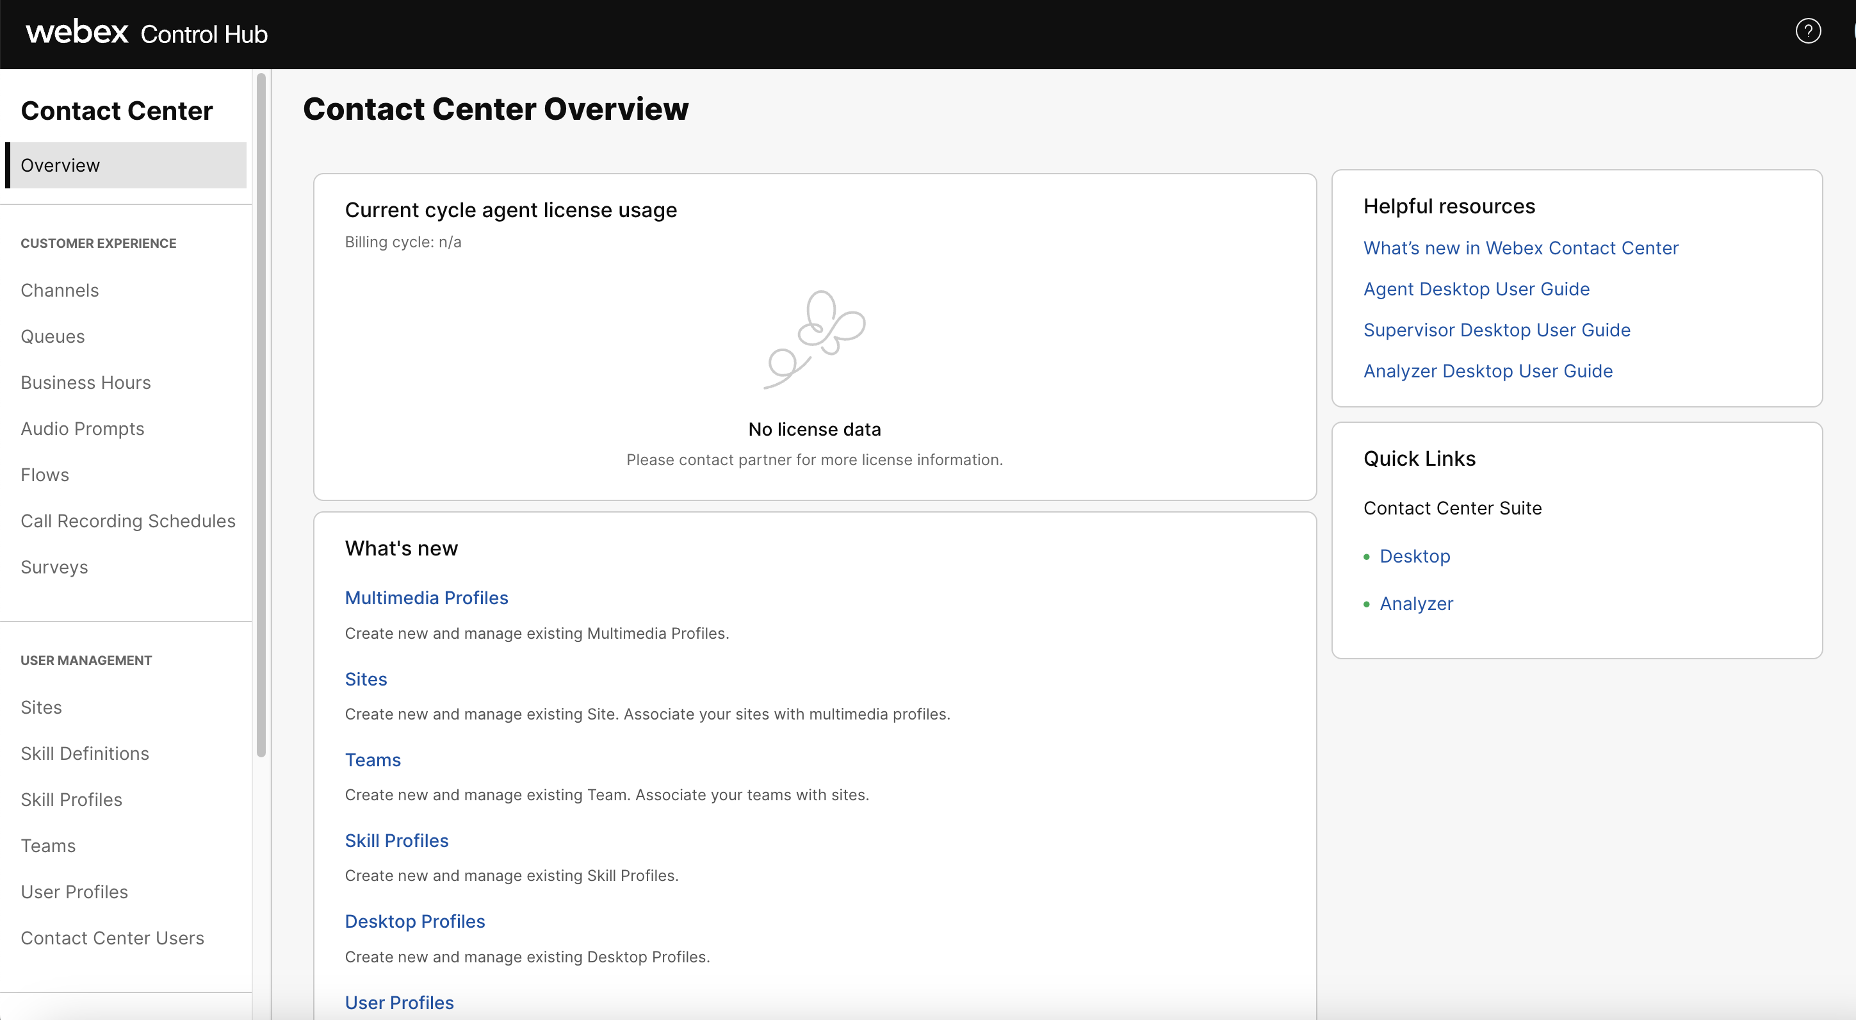Open Teams in the sidebar
1856x1020 pixels.
(48, 846)
